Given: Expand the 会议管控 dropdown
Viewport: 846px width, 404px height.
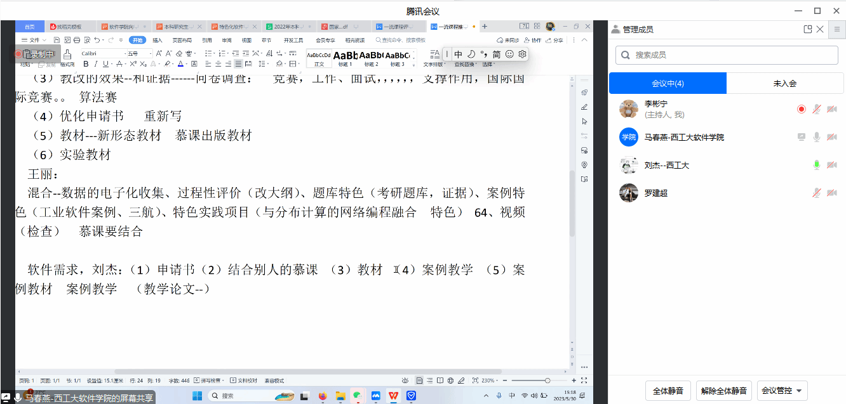Looking at the screenshot, I should coord(782,391).
